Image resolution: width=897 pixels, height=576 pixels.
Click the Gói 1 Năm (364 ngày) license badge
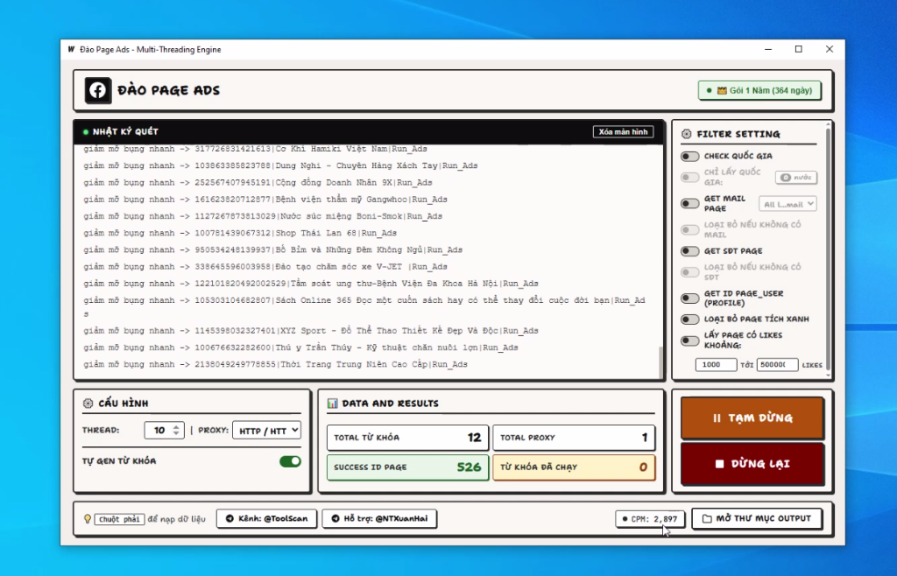point(759,90)
